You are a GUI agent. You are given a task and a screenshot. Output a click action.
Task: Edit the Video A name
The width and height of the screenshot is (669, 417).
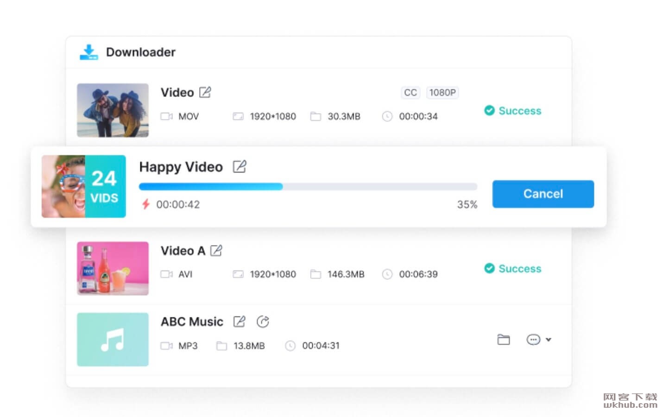click(216, 251)
